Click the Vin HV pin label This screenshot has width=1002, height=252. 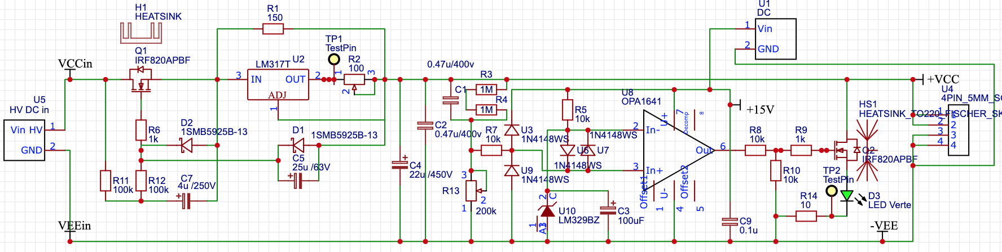27,130
